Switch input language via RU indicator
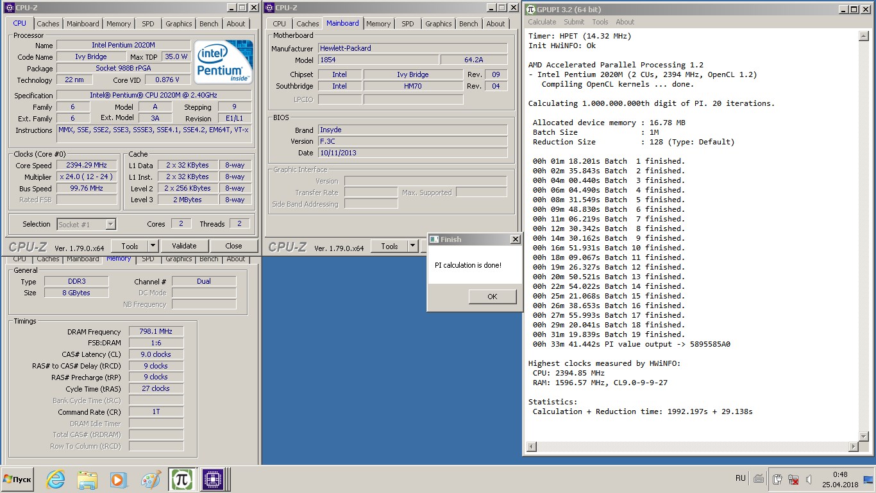The width and height of the screenshot is (876, 493). [741, 478]
